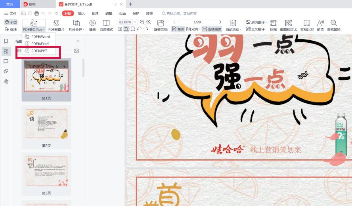352x206 pixels.
Task: Click the rotate counterclockwise icon
Action: [x=140, y=29]
